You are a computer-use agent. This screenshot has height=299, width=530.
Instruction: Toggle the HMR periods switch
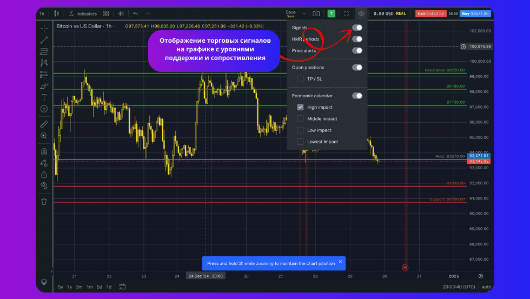pyautogui.click(x=357, y=39)
